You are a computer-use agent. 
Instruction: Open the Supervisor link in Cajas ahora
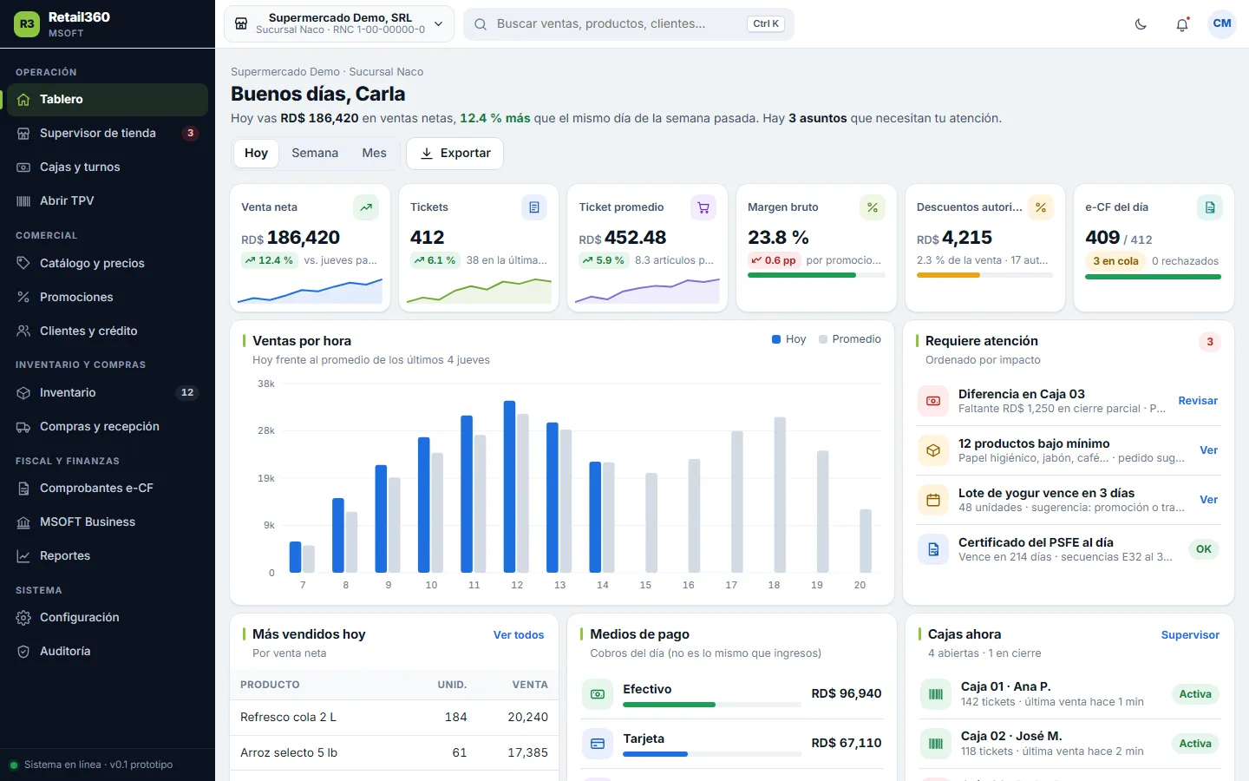pyautogui.click(x=1190, y=635)
